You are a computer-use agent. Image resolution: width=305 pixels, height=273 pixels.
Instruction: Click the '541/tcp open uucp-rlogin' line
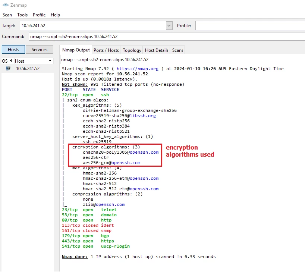[96, 247]
